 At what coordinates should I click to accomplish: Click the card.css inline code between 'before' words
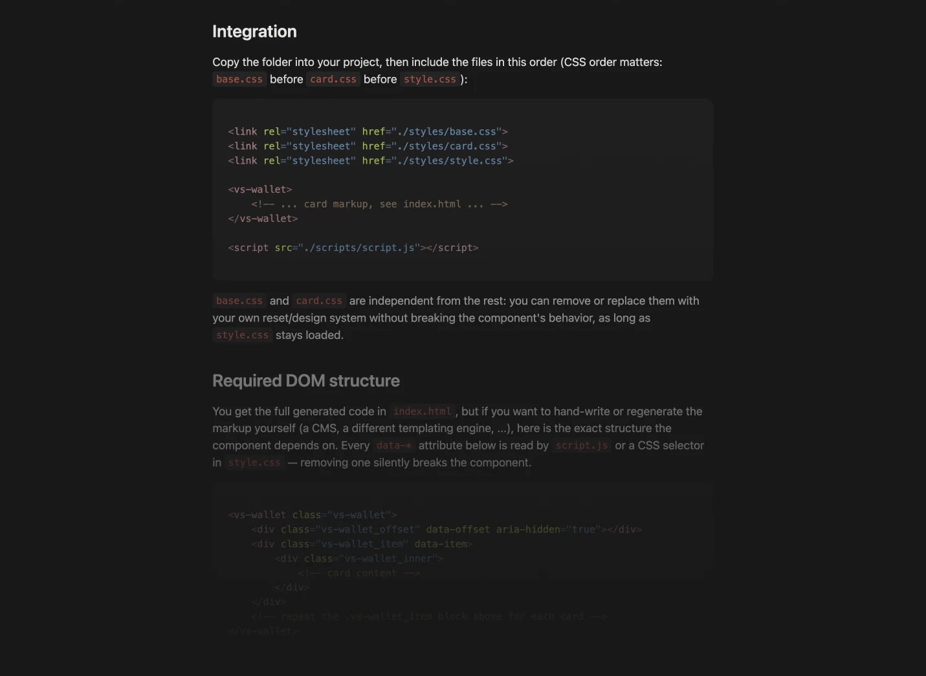click(x=333, y=80)
